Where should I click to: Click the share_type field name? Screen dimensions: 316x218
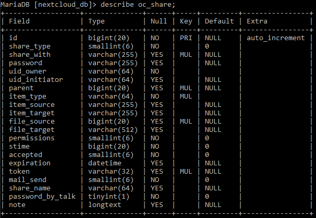tap(30, 46)
